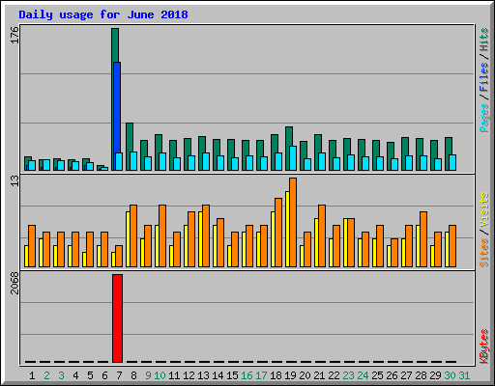Screen dimensions: 495x386
Task: Click day '14' on the x-axis
Action: tap(218, 375)
